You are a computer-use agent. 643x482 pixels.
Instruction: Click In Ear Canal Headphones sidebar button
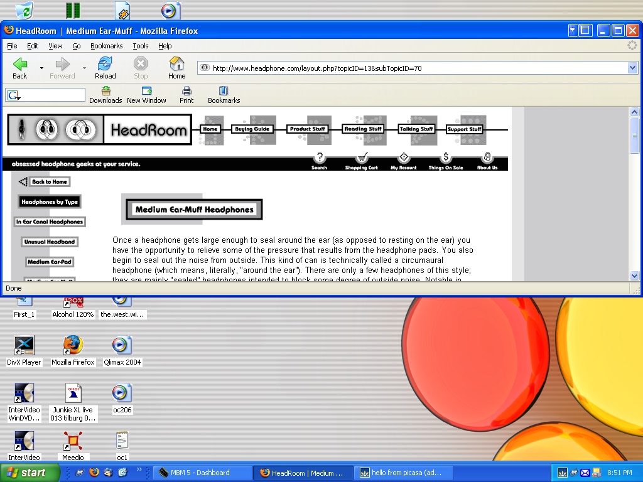click(50, 222)
